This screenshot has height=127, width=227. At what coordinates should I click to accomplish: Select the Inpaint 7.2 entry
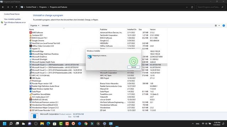[x=36, y=49]
